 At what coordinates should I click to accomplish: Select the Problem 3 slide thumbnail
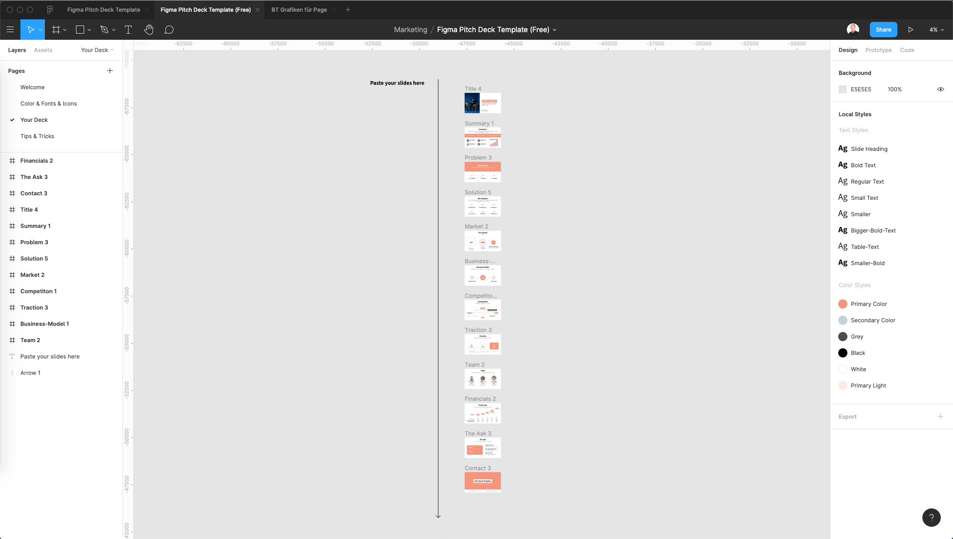483,172
